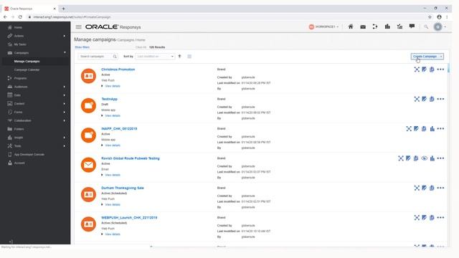Click the analytics chart icon for Ravish campaign
This screenshot has width=459, height=258.
coord(432,158)
